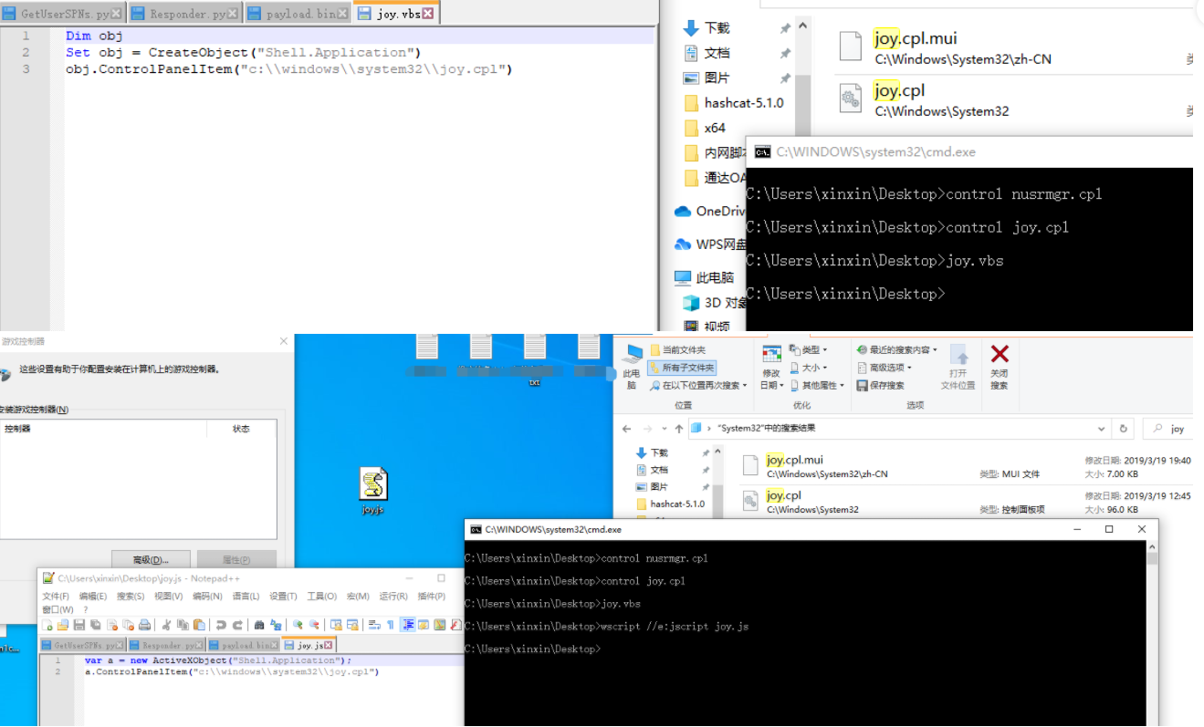Click 属性(P) button in game controller dialog
1204x727 pixels.
coord(236,559)
